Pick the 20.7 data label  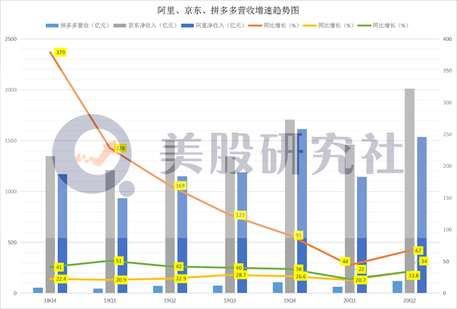point(361,280)
